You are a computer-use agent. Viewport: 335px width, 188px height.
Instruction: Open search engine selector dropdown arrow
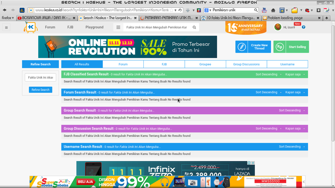click(210, 10)
